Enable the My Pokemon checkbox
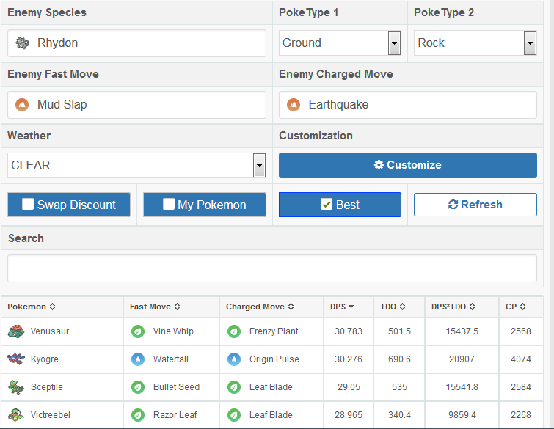Image resolution: width=554 pixels, height=429 pixels. point(169,205)
